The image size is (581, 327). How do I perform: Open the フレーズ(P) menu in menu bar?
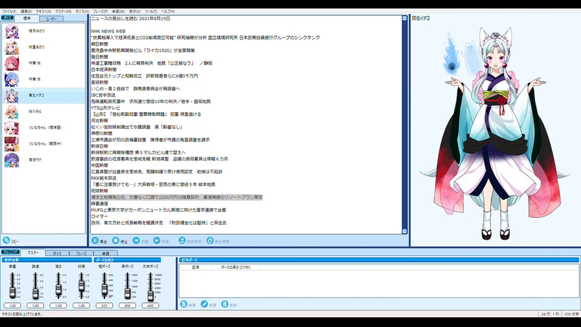point(100,12)
